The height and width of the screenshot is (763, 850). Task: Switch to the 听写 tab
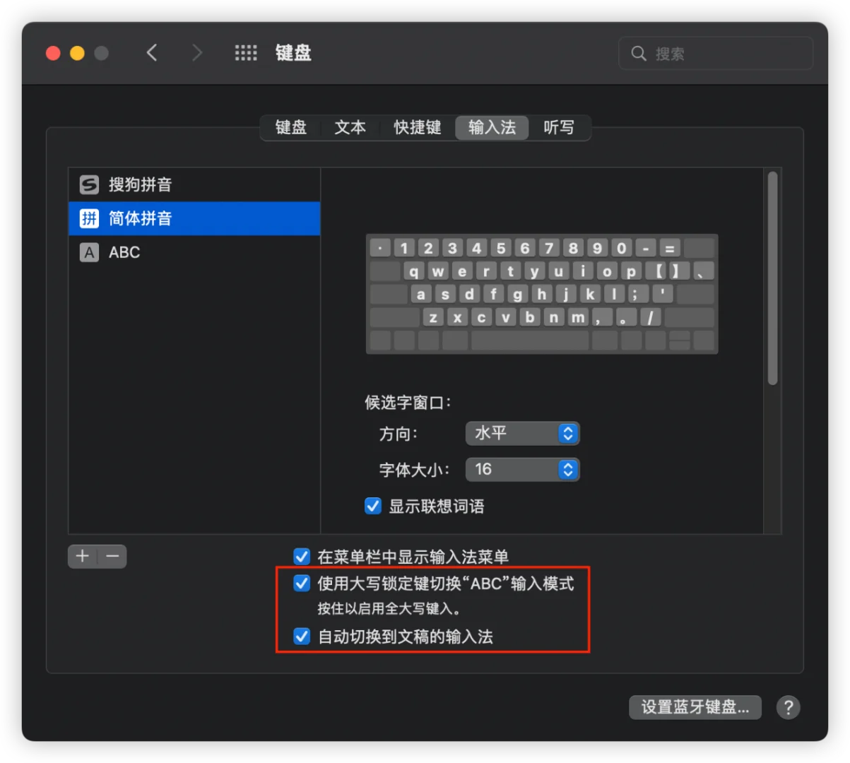(560, 128)
